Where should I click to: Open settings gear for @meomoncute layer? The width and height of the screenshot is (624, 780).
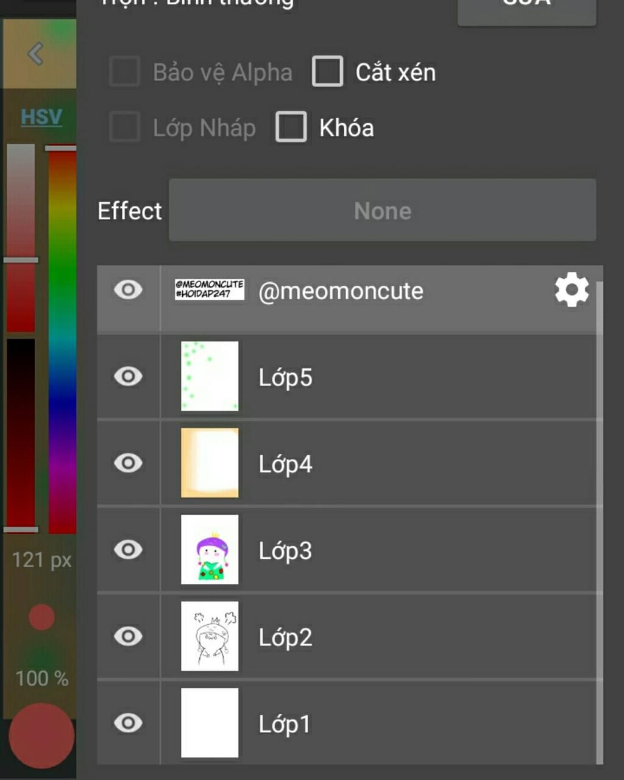pyautogui.click(x=572, y=291)
